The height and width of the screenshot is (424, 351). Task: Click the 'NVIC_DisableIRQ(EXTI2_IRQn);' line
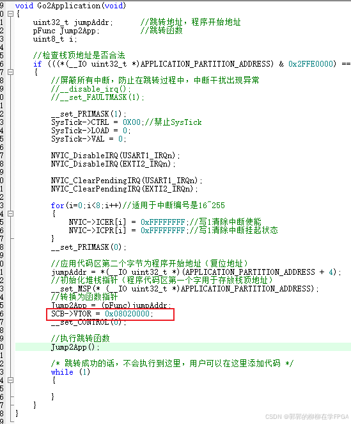click(x=113, y=164)
